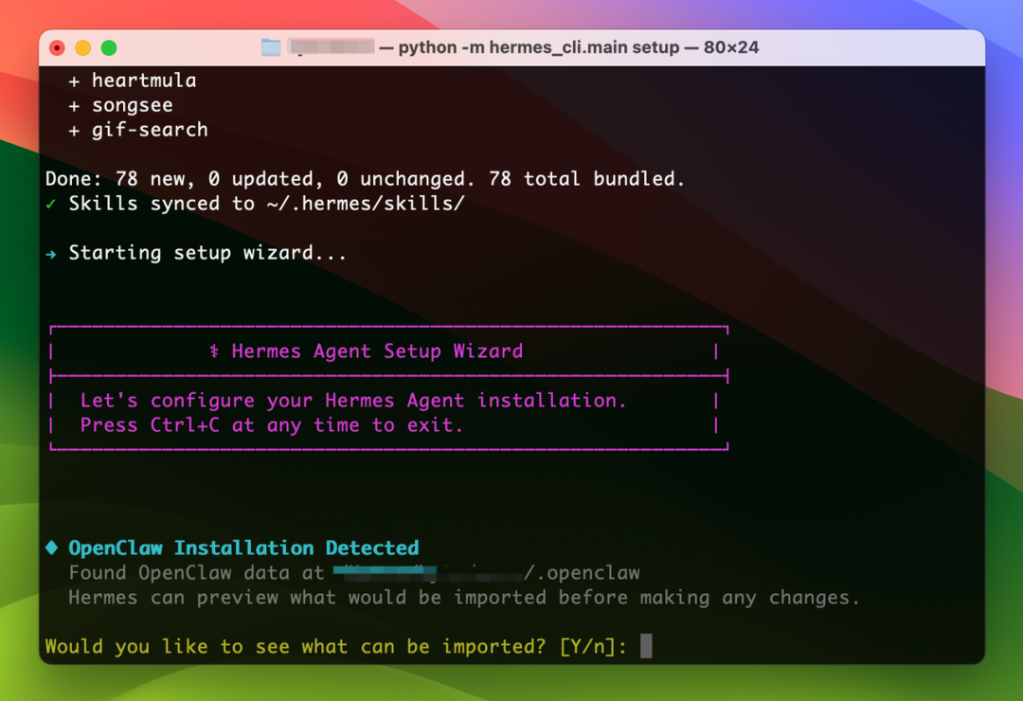Viewport: 1023px width, 701px height.
Task: Click the arrow icon before Starting setup wizard
Action: pyautogui.click(x=51, y=254)
